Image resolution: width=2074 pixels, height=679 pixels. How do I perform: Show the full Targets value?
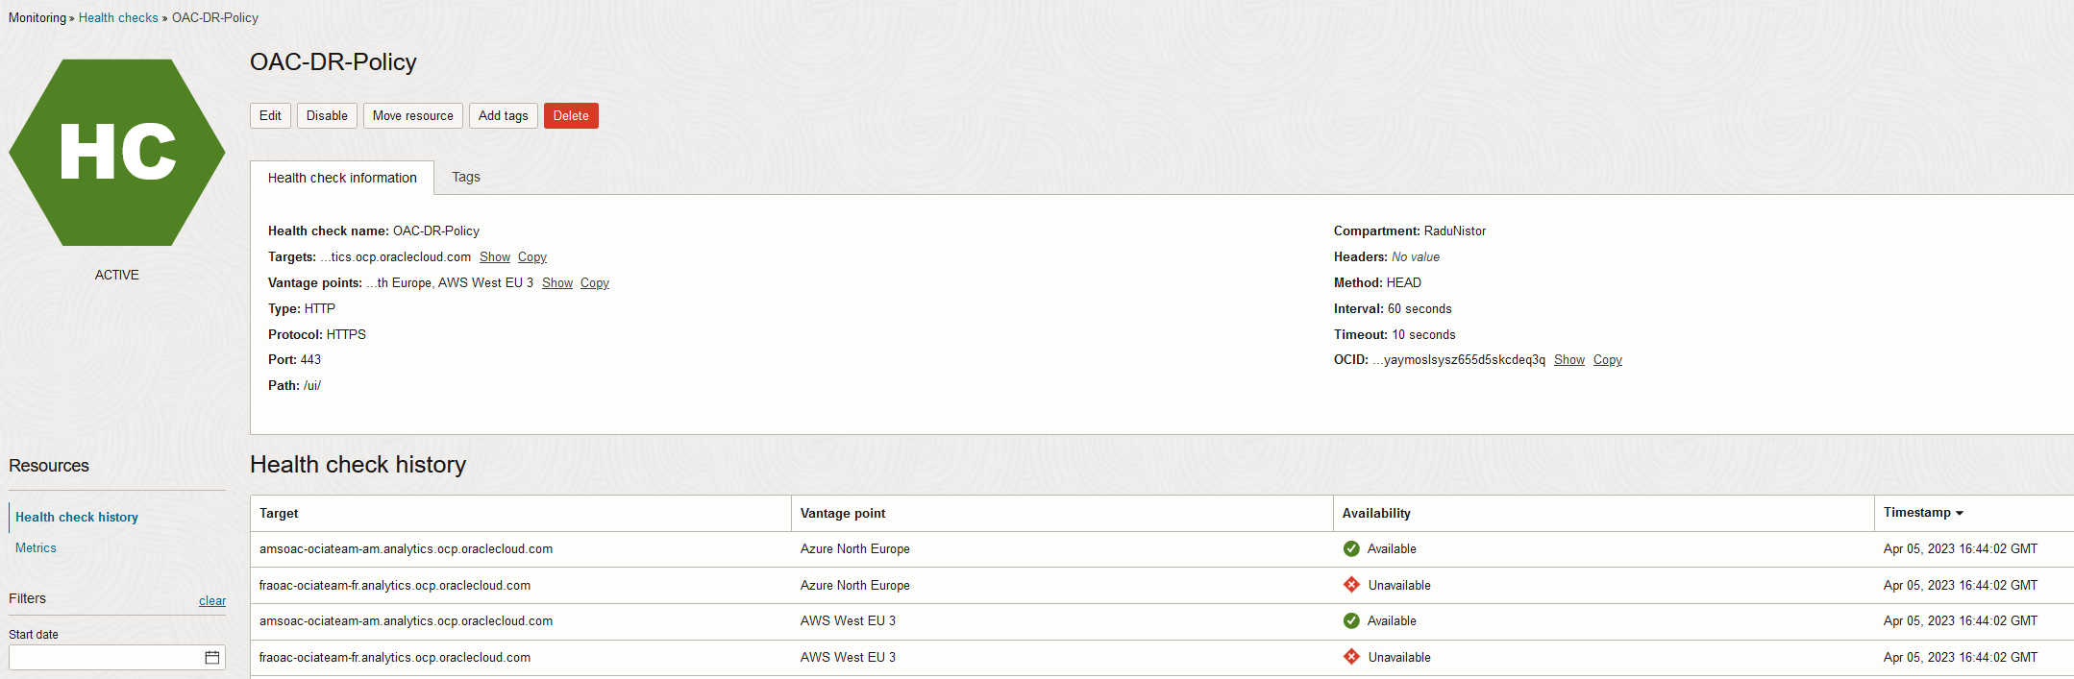[495, 257]
